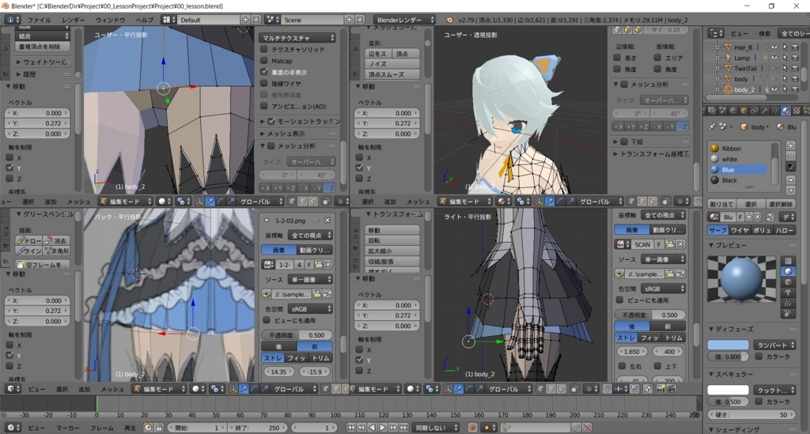This screenshot has height=434, width=810.
Task: Open the Object Data triangle tab
Action: click(x=775, y=111)
